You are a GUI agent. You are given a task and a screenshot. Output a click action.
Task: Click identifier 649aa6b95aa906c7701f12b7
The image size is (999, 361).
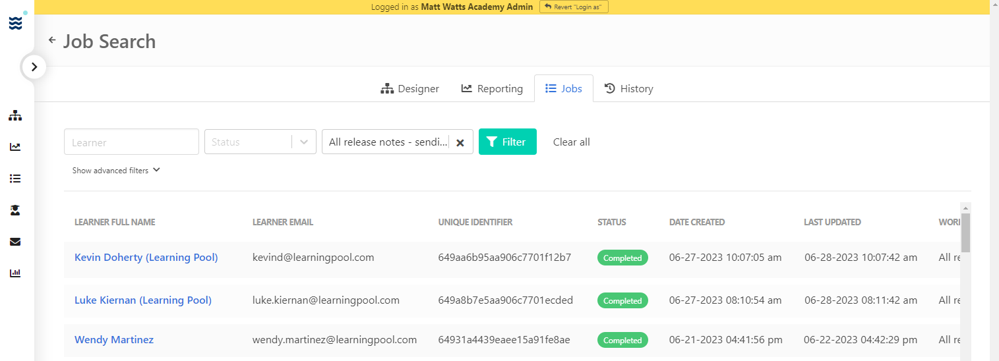pos(504,258)
